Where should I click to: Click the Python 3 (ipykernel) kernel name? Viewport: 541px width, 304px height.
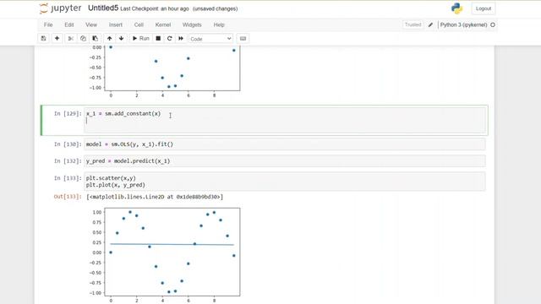[x=463, y=24]
